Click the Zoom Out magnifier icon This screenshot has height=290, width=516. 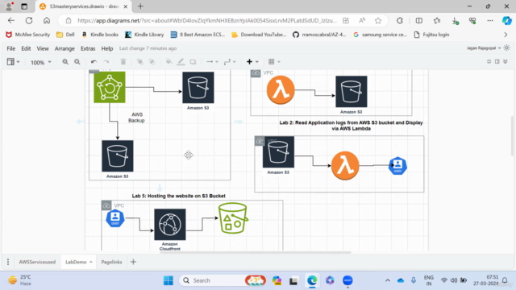[77, 62]
